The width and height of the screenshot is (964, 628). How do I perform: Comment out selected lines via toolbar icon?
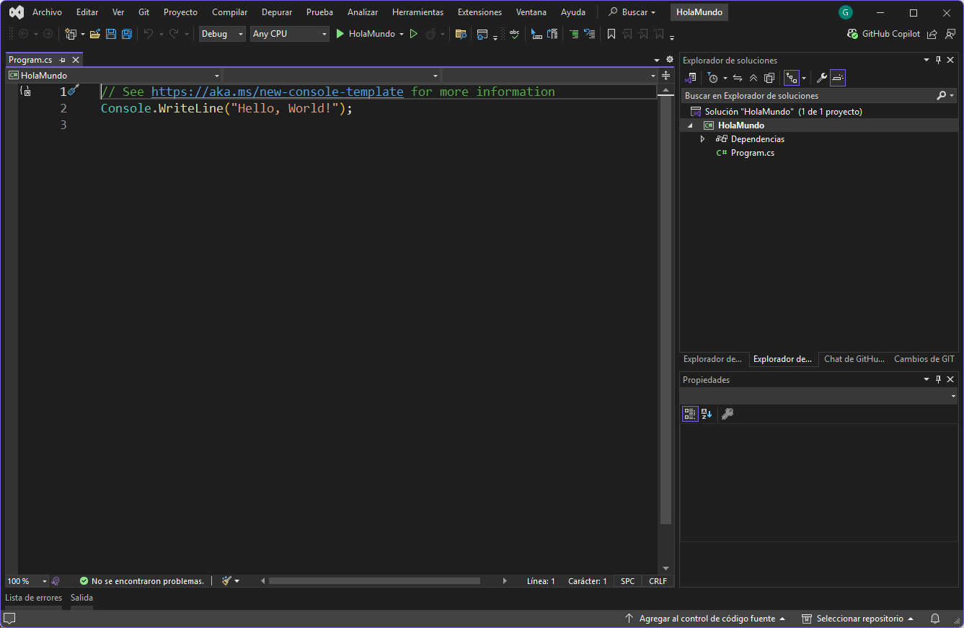[x=574, y=34]
